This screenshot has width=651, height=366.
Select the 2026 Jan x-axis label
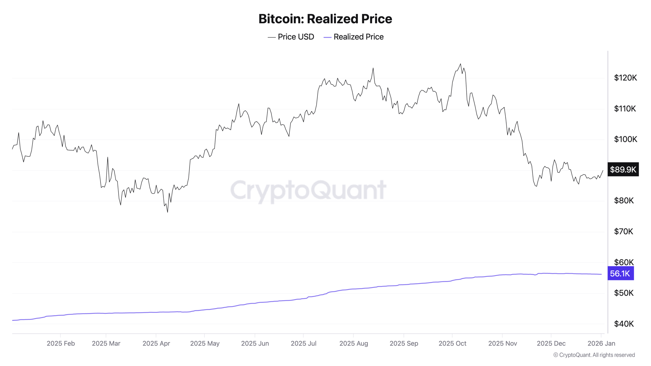601,343
